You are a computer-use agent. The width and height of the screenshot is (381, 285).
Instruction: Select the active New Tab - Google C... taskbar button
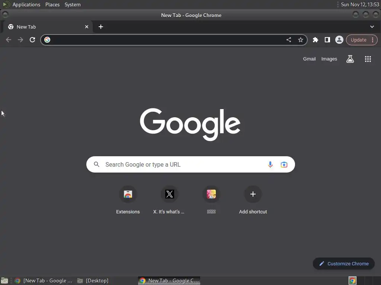pos(169,281)
